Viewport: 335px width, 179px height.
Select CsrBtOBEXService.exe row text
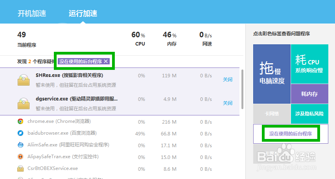[53, 168]
